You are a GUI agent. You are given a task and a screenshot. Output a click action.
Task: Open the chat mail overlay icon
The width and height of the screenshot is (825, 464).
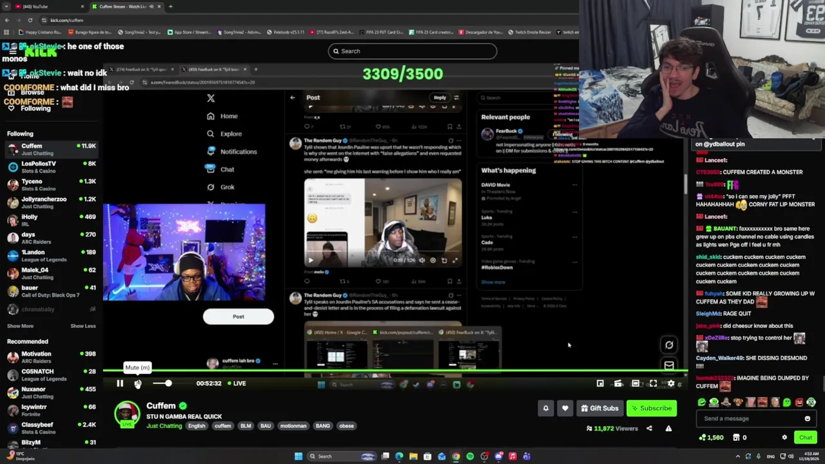pyautogui.click(x=669, y=365)
